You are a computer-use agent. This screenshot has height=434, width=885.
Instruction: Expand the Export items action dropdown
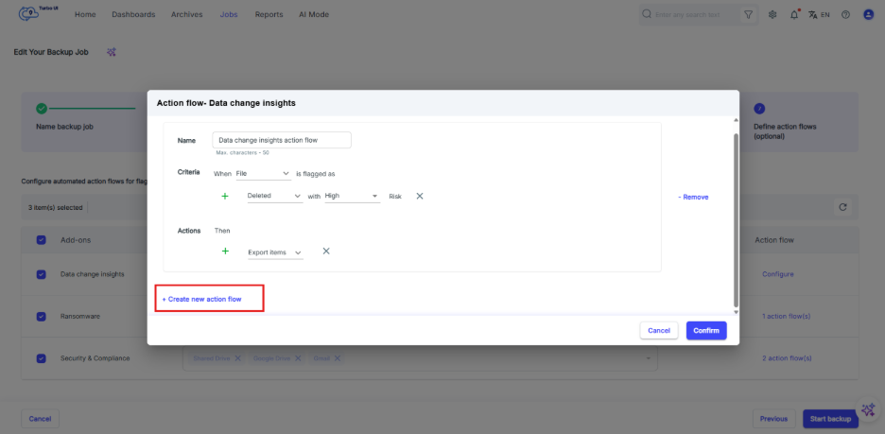[x=274, y=252]
